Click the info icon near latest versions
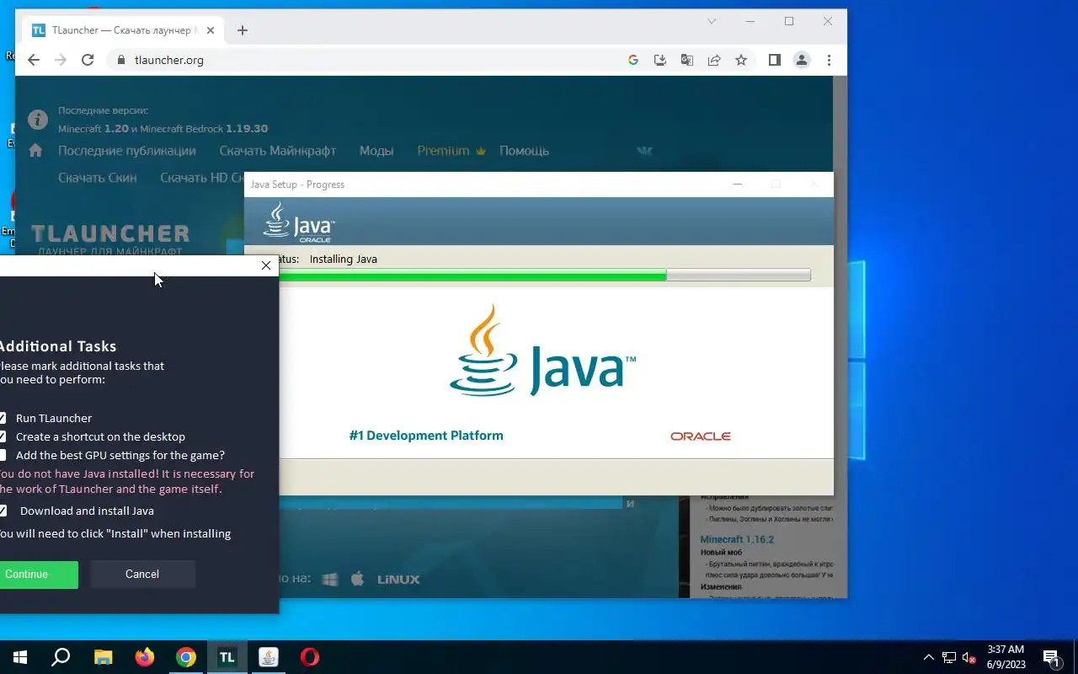Image resolution: width=1078 pixels, height=674 pixels. (37, 120)
